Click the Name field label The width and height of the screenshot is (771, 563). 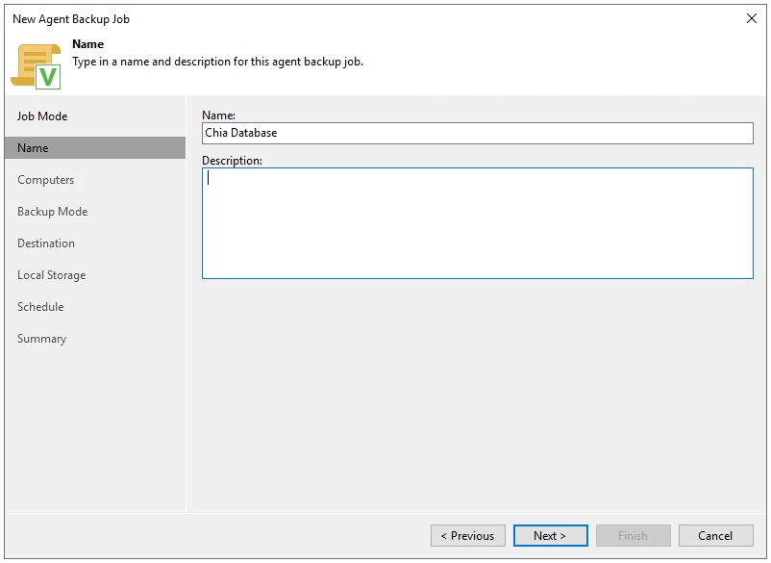(x=219, y=115)
